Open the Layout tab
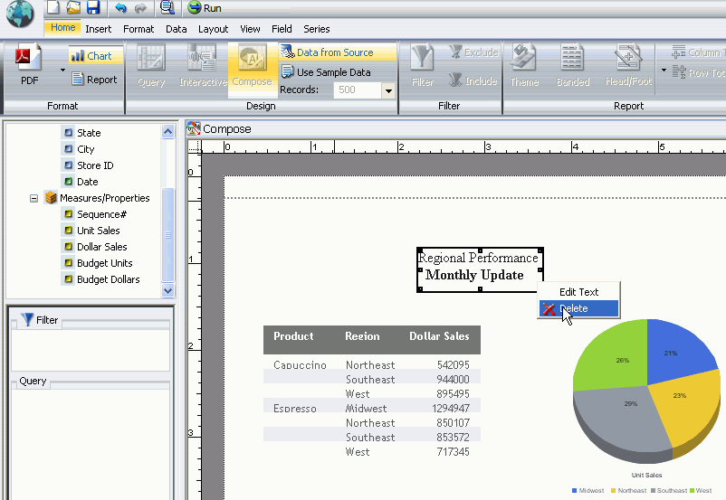The width and height of the screenshot is (726, 500). (x=213, y=29)
